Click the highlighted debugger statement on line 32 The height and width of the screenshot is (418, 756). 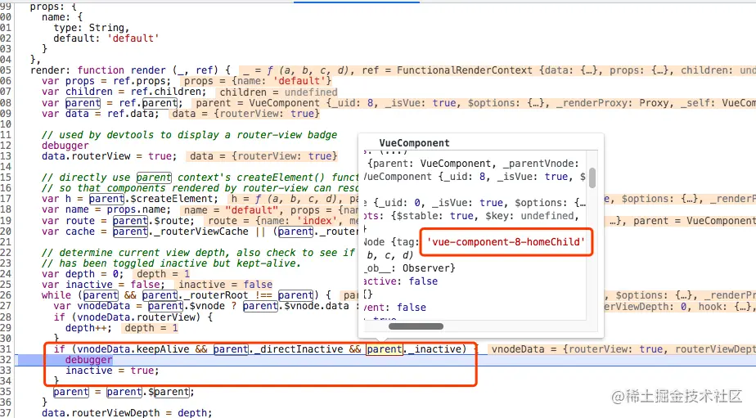point(88,360)
